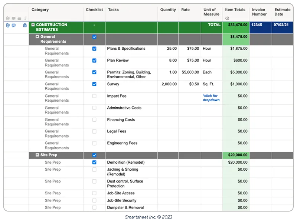The height and width of the screenshot is (223, 297).
Task: Open attachment on Construction Estimates row
Action: tap(8, 25)
